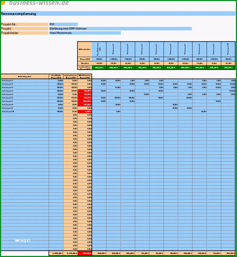Select the Hans Mustermann project leader cell
Image resolution: width=237 pixels, height=257 pixels.
tap(85, 33)
